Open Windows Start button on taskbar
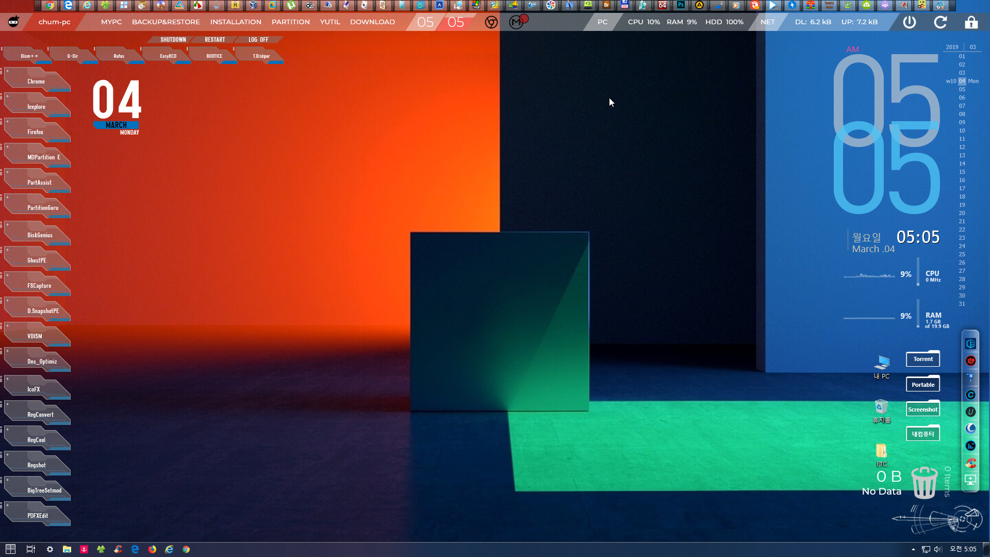 pos(10,549)
